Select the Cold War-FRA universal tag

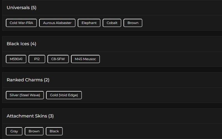[x=21, y=23]
